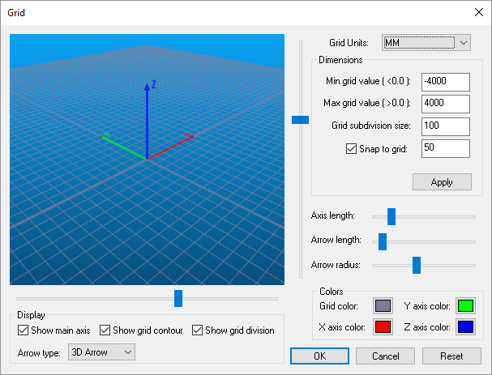Reset grid settings with Reset button
492x375 pixels.
[x=451, y=356]
